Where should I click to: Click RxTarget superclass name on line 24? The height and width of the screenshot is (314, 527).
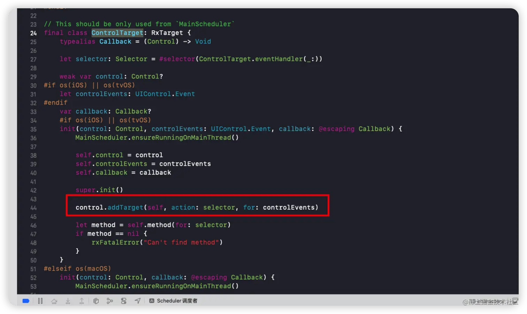click(x=167, y=33)
